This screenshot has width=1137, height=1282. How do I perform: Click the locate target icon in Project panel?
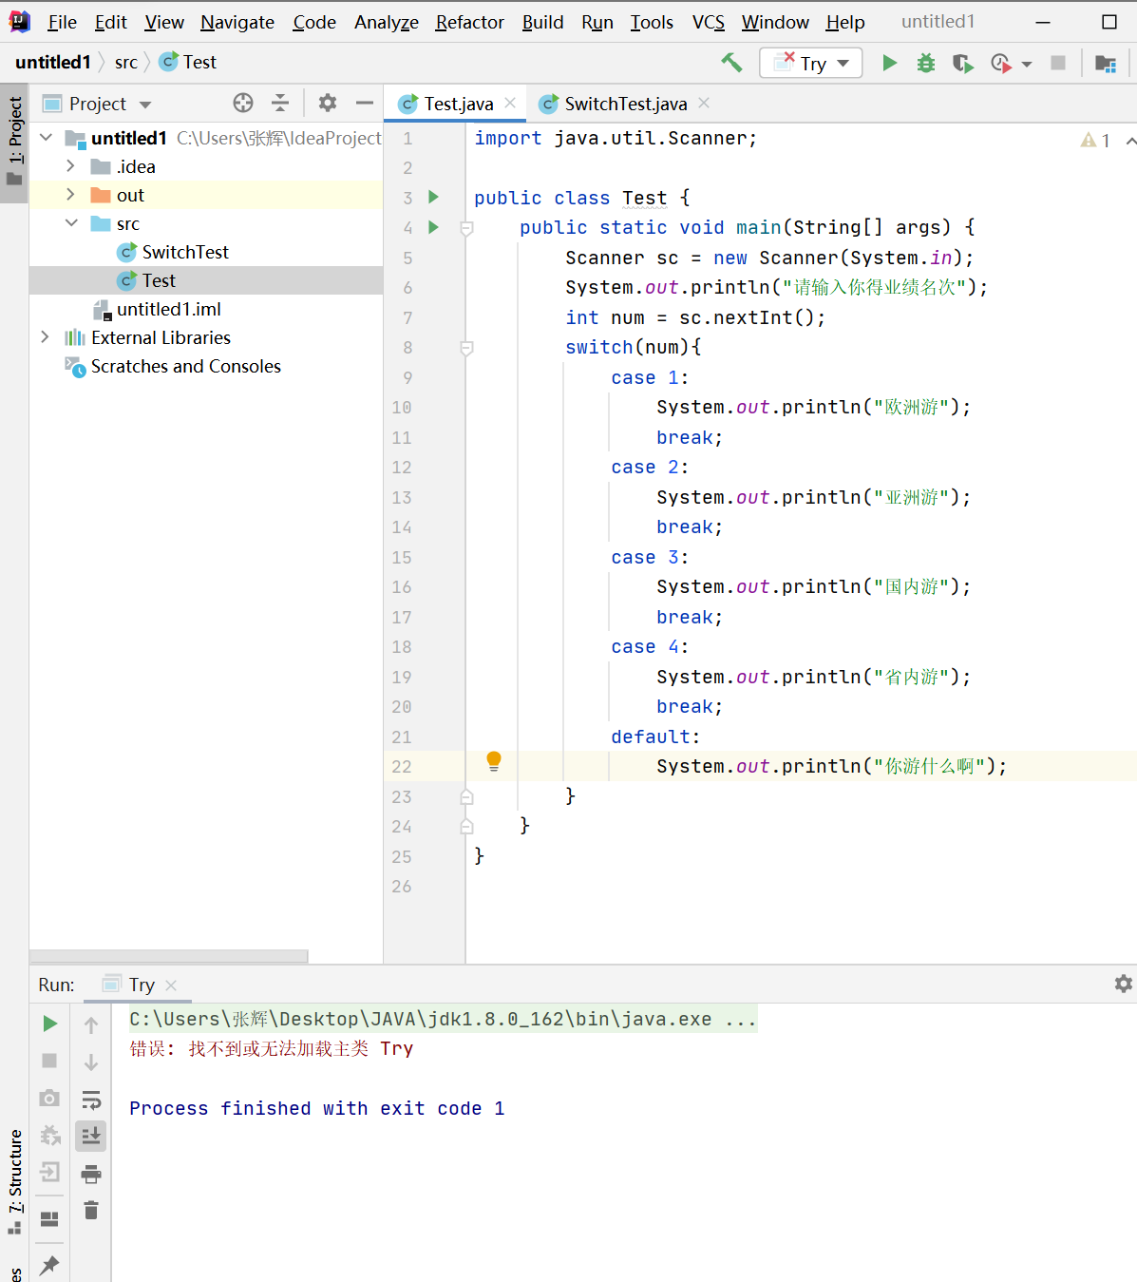243,104
